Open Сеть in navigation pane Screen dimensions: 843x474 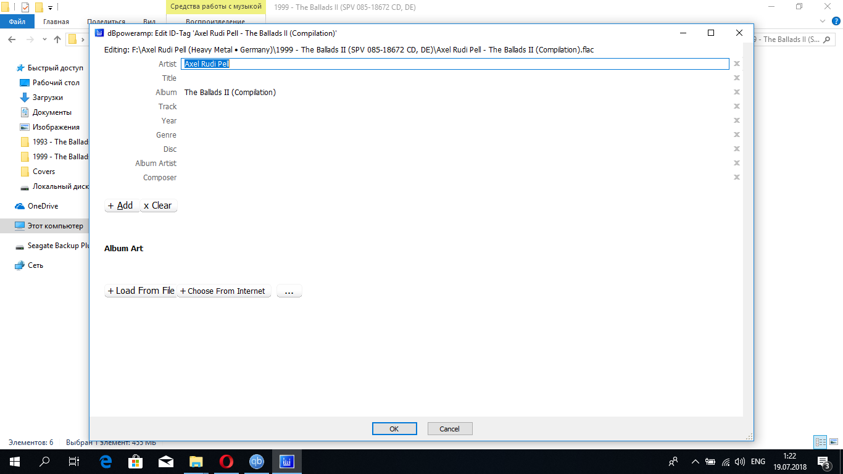[x=29, y=265]
